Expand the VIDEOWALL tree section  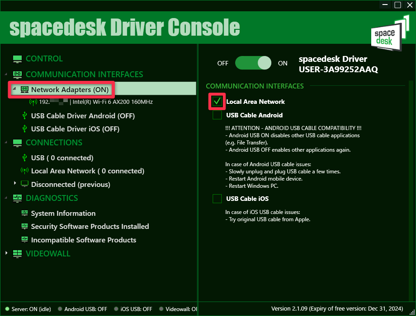pos(6,253)
